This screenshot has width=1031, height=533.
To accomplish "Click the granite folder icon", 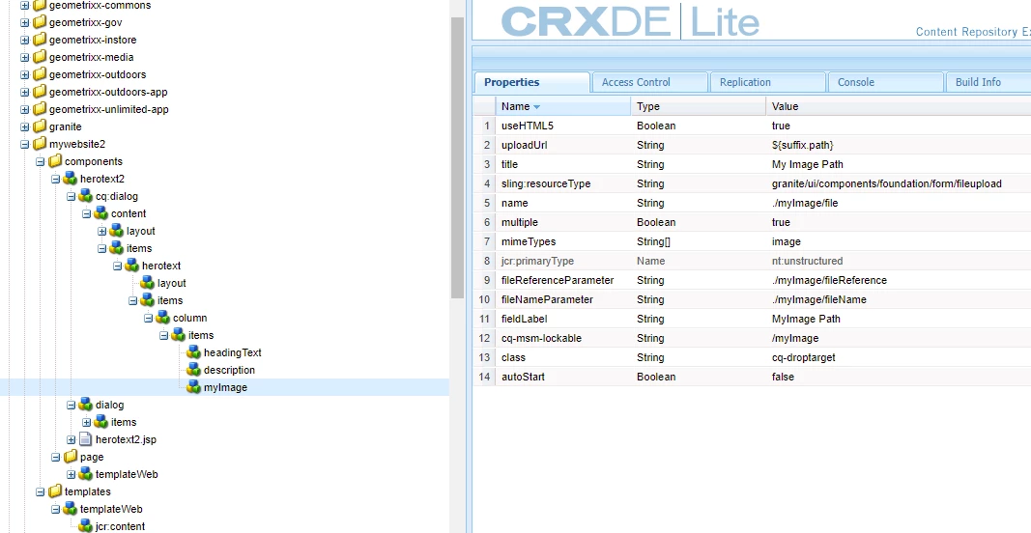I will (x=40, y=126).
